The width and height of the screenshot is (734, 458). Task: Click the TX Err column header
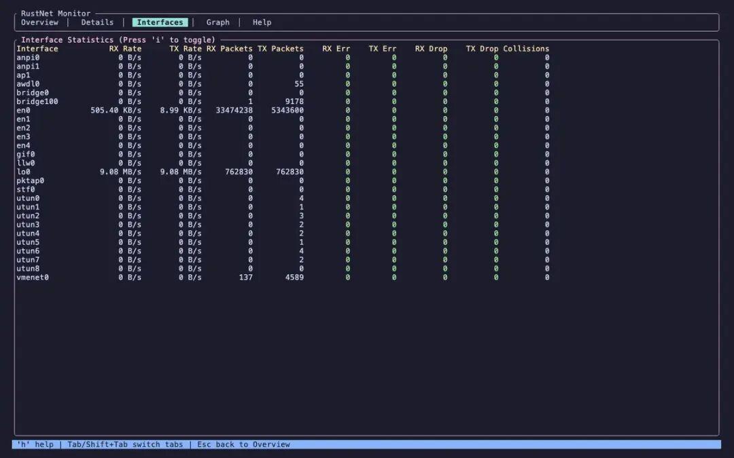(x=383, y=49)
